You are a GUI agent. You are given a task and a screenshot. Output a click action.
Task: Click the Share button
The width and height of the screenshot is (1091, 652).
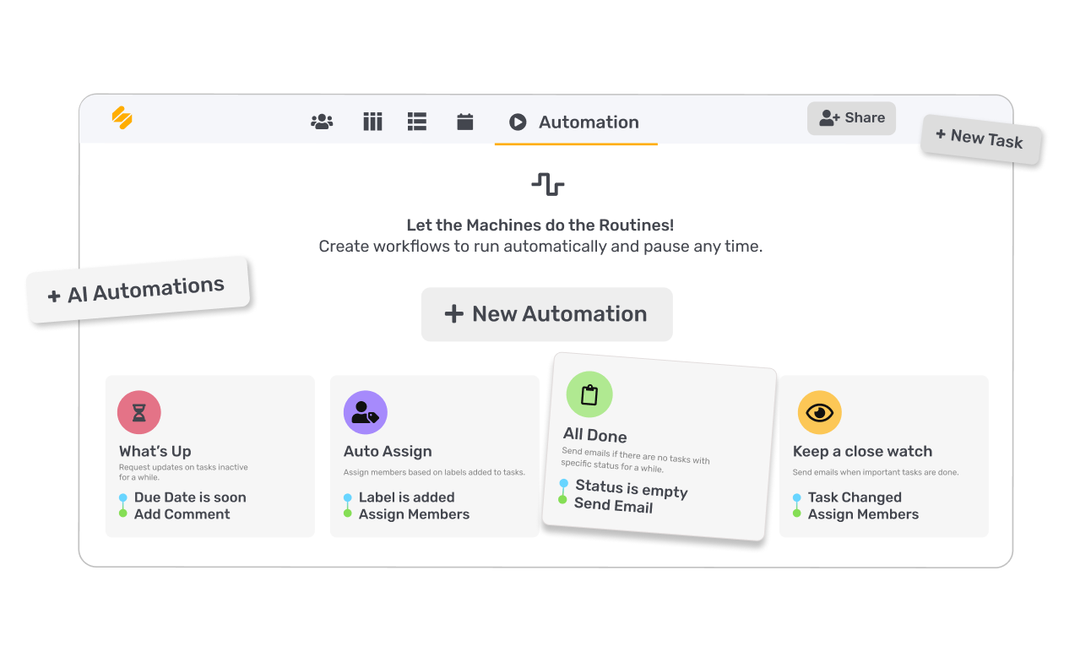(851, 118)
